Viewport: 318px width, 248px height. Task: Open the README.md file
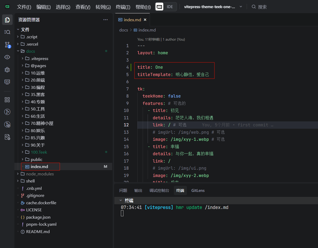[63, 231]
